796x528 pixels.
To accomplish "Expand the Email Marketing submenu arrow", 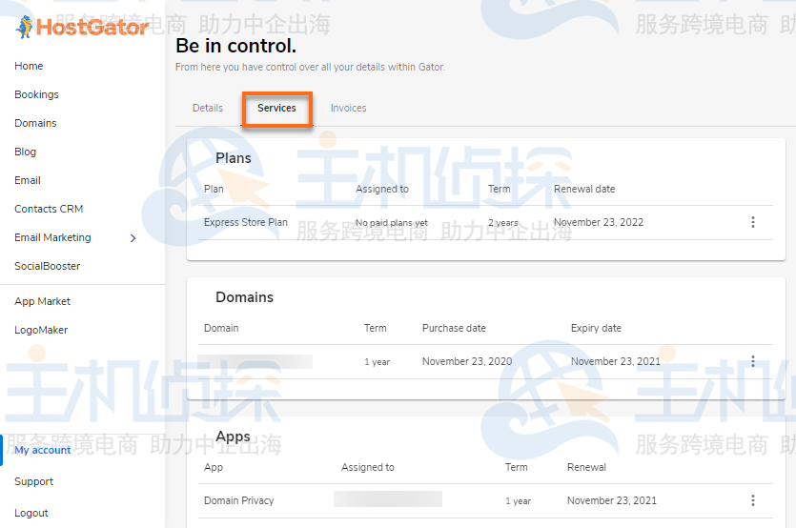I will click(133, 238).
